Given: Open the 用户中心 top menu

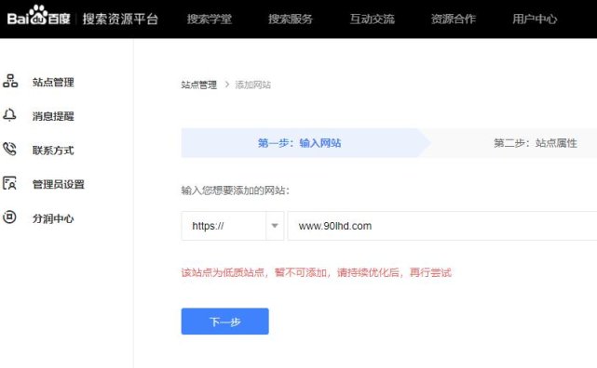Looking at the screenshot, I should (535, 19).
